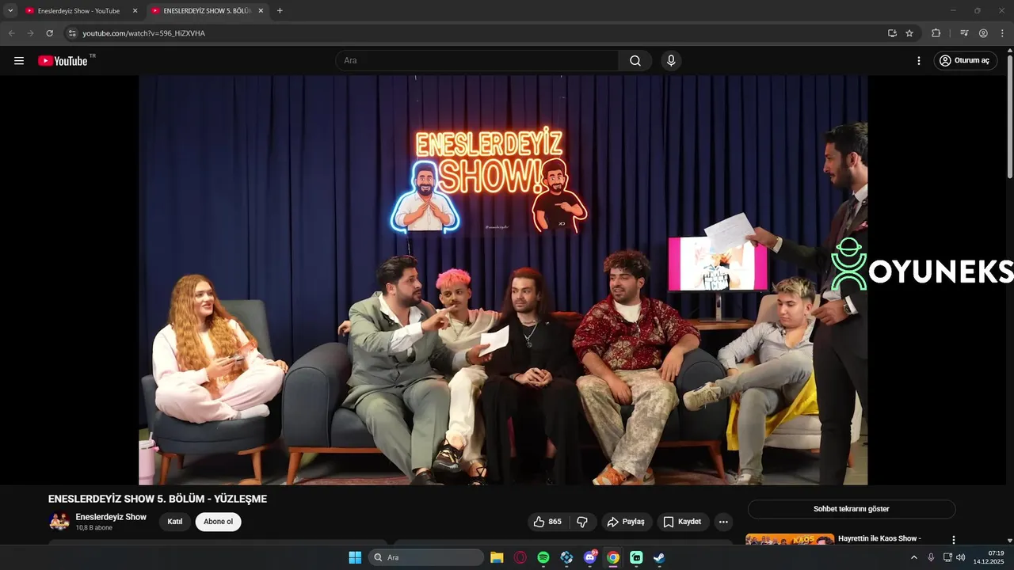The width and height of the screenshot is (1014, 570).
Task: Close the ENESLERDEYİZ SHOW 5. BÖLÜM tab
Action: click(x=261, y=11)
